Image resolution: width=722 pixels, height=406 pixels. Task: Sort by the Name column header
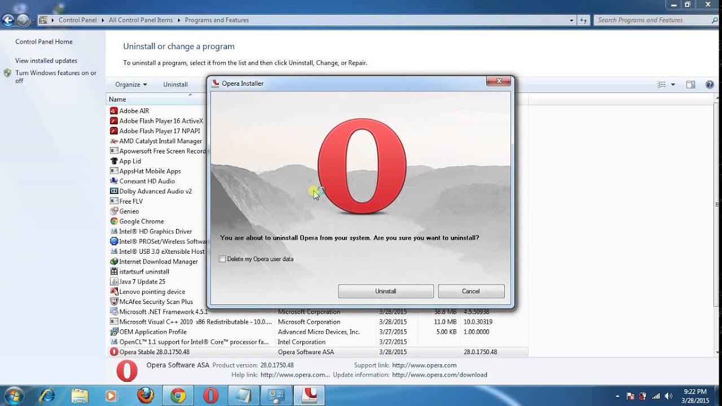pos(156,99)
